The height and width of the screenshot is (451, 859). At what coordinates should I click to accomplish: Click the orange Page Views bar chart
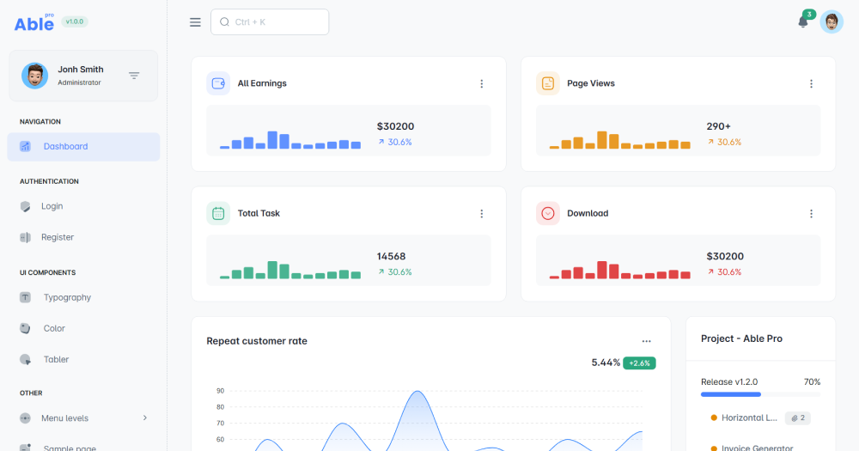point(620,140)
